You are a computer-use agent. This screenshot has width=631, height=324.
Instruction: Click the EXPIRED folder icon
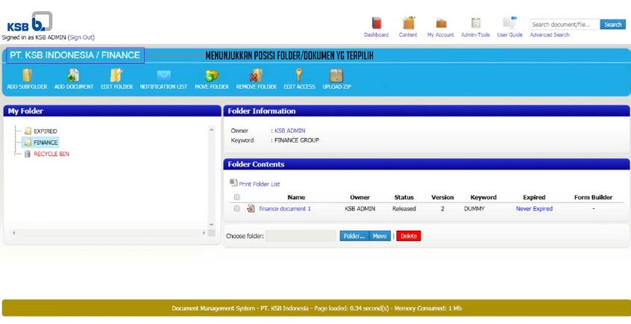coord(28,131)
